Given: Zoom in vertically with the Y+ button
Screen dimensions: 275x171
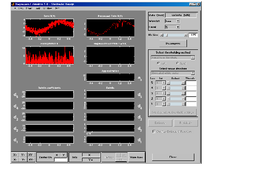Looking at the screenshot, I should tap(23, 155).
